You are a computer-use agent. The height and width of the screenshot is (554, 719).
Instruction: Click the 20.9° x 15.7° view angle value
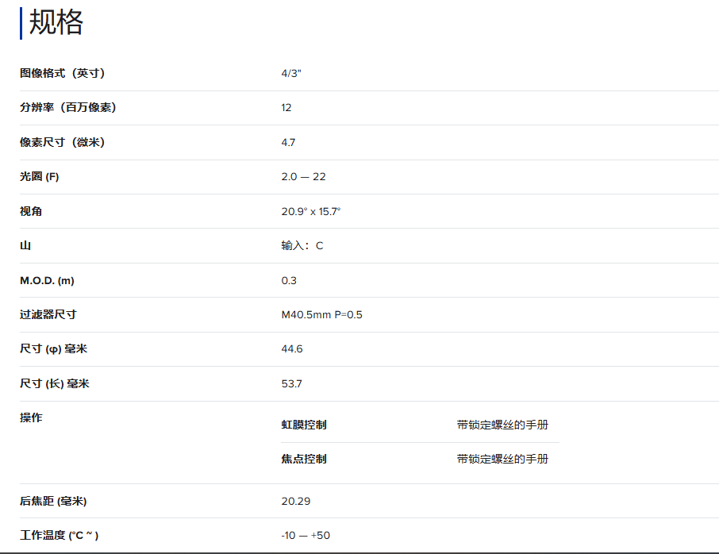[x=310, y=211]
